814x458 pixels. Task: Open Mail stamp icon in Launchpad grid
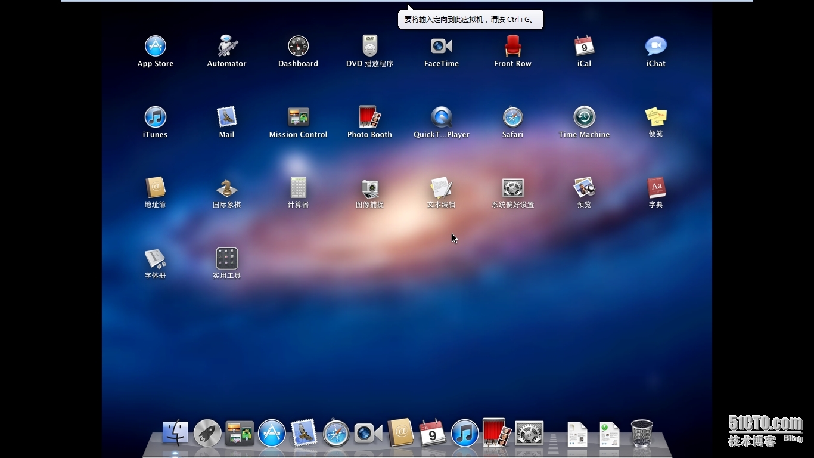click(x=227, y=117)
